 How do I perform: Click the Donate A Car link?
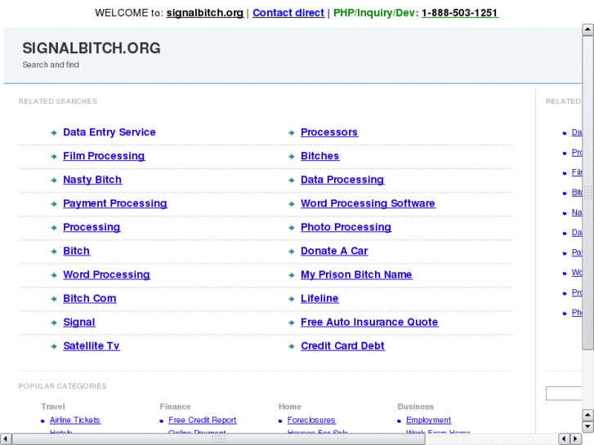334,251
